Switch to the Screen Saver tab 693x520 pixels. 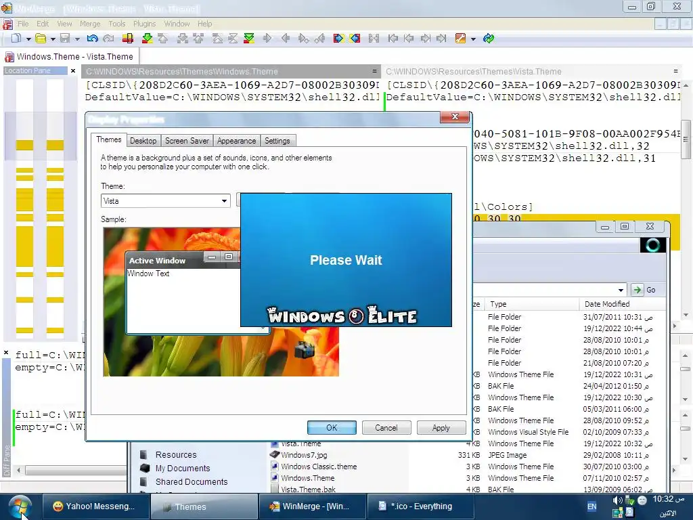point(187,141)
